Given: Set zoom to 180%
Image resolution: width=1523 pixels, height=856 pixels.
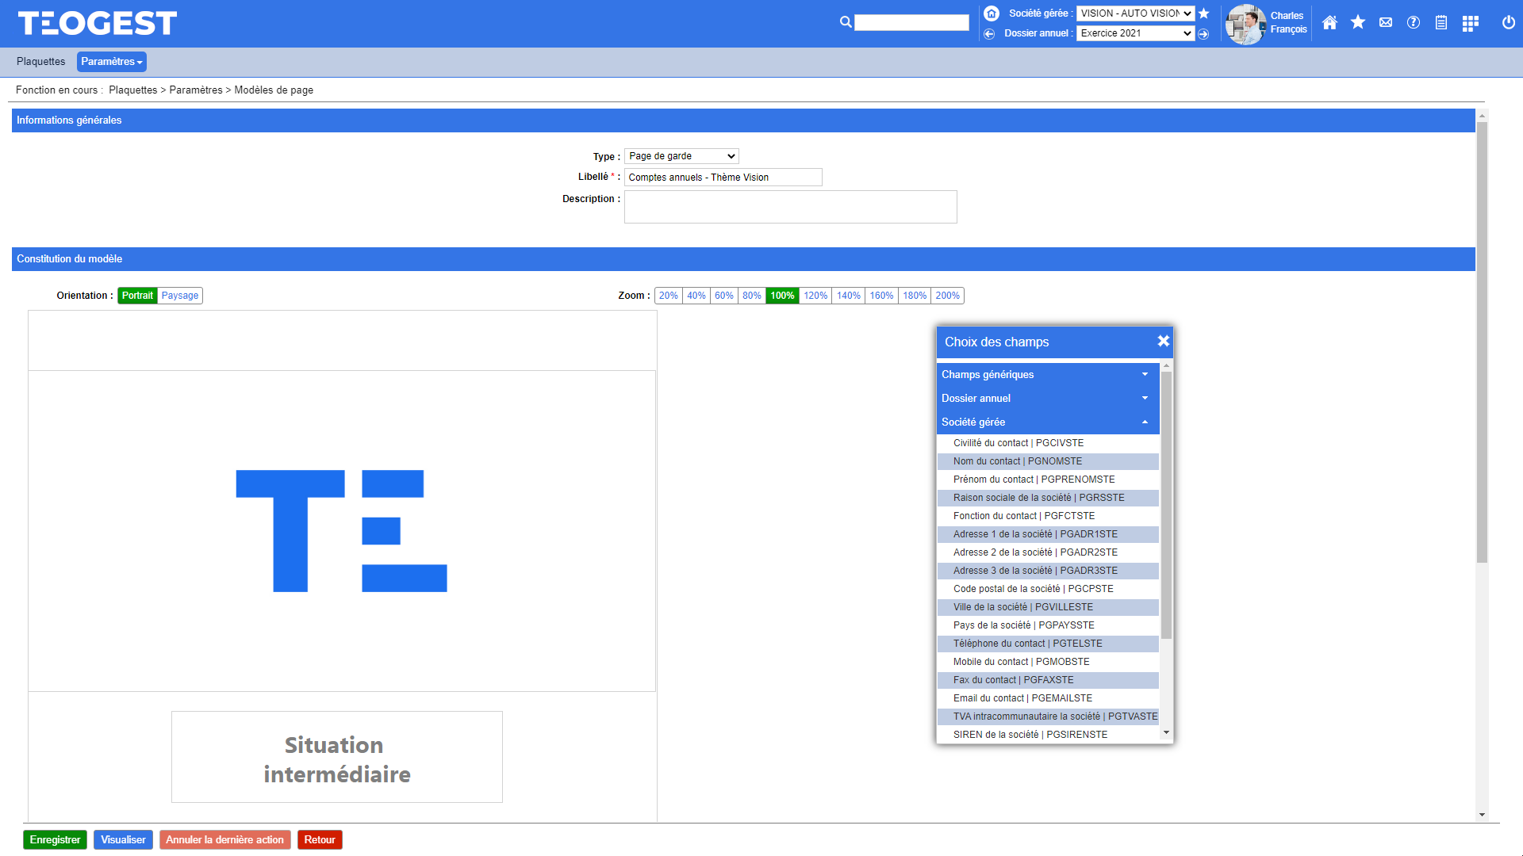Looking at the screenshot, I should [915, 296].
